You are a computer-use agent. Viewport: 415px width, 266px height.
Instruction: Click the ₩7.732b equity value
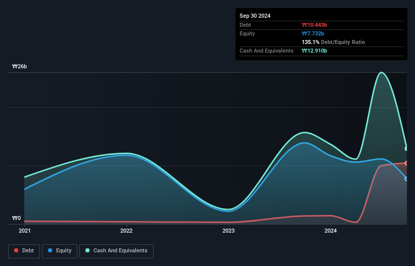[x=313, y=33]
